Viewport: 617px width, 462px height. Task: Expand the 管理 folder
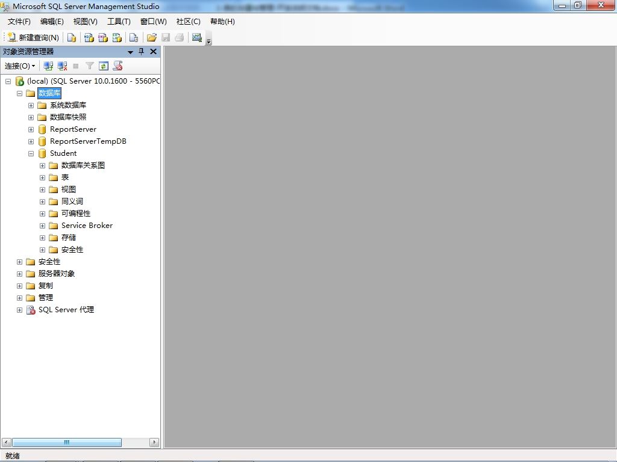[19, 298]
